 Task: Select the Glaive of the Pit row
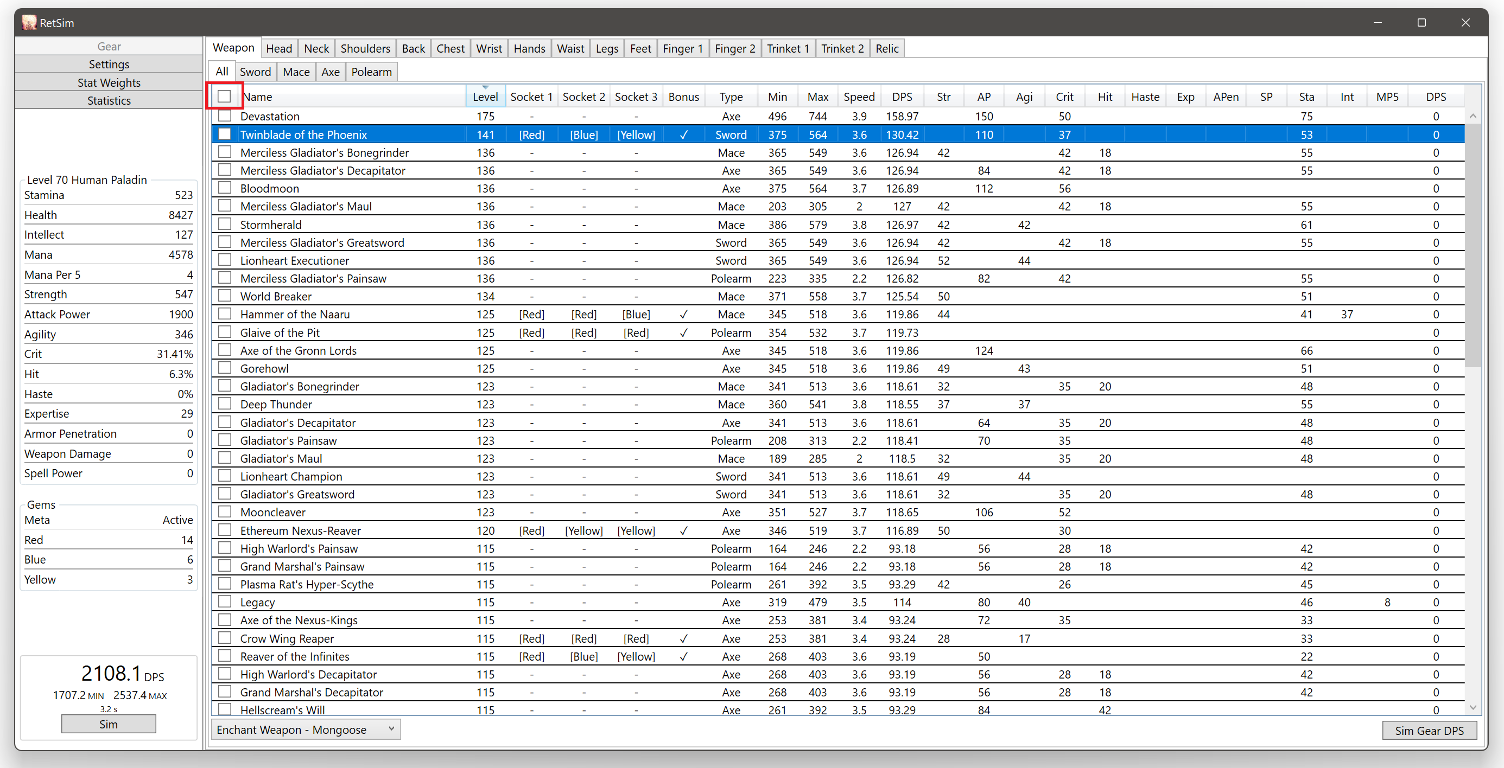click(x=838, y=332)
